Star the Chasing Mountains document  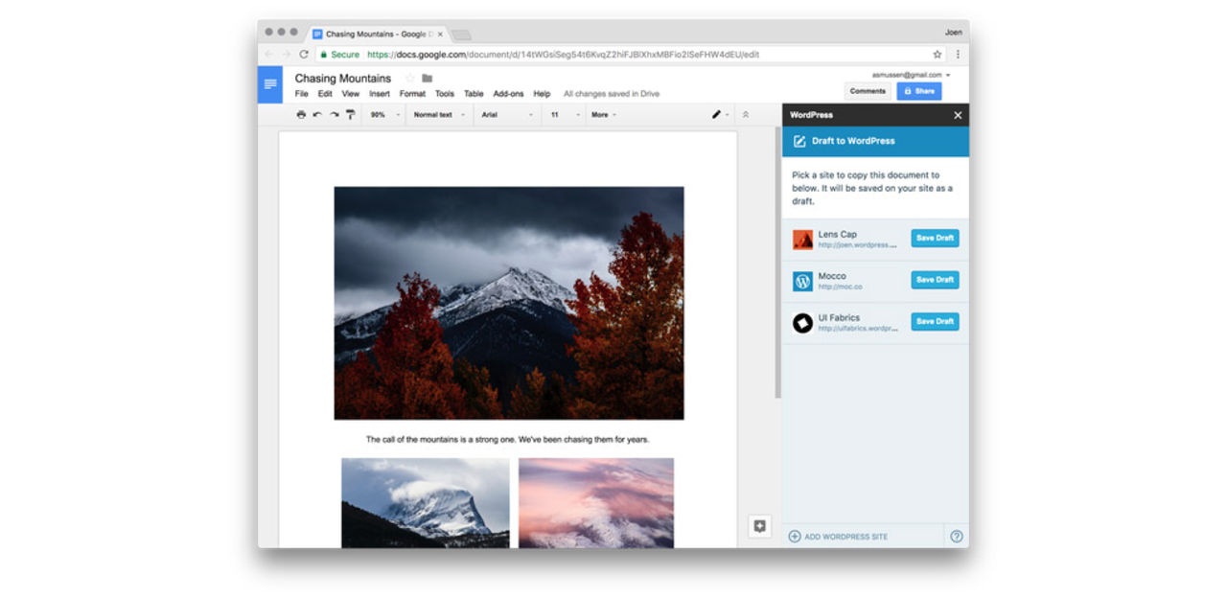click(x=409, y=78)
